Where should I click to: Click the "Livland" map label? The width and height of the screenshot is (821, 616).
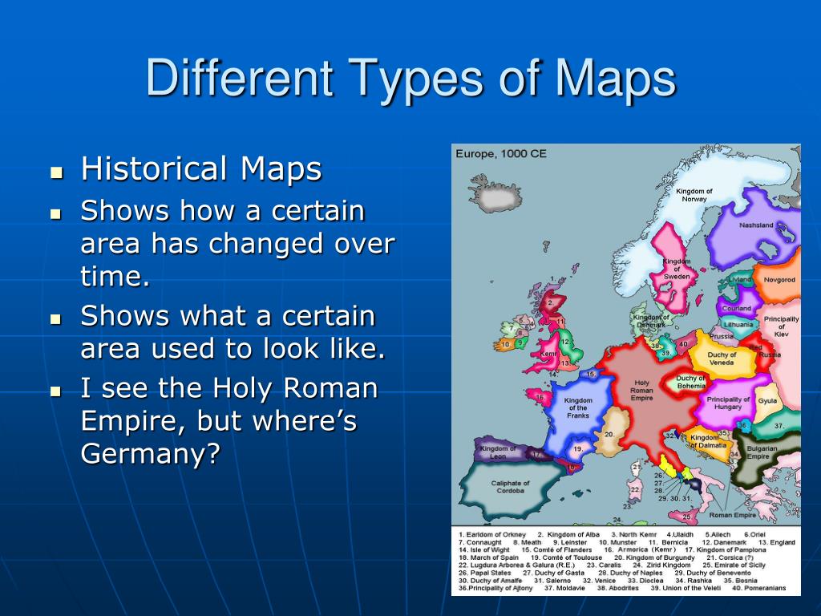[x=740, y=280]
